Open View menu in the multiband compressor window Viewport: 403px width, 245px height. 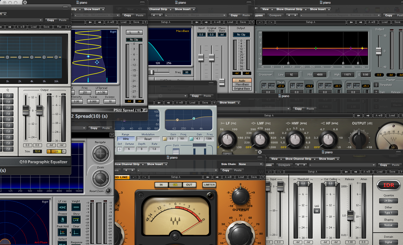(267, 9)
